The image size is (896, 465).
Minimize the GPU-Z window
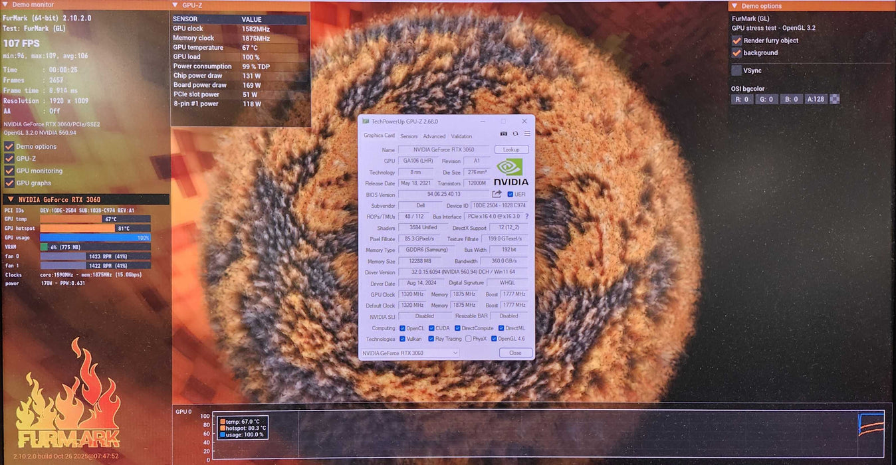pyautogui.click(x=484, y=122)
